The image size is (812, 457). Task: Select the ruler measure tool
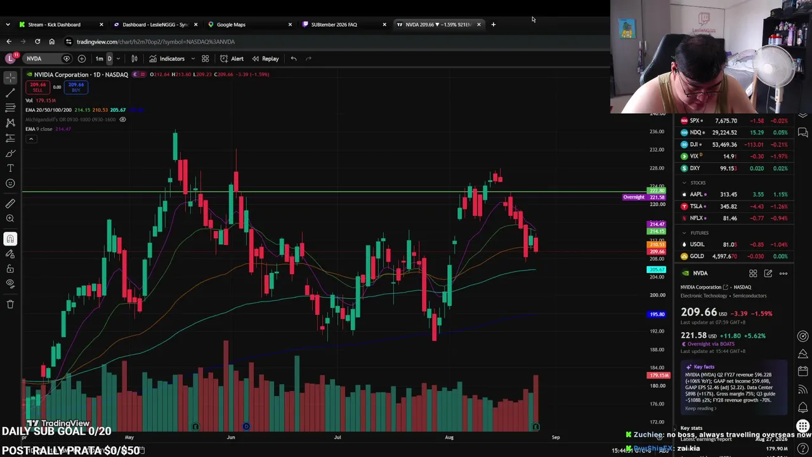10,204
